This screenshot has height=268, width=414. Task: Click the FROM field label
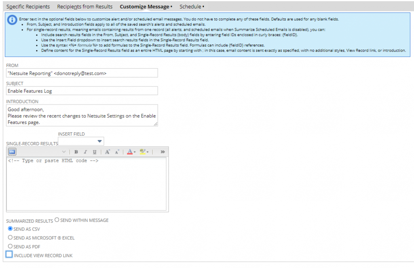(x=12, y=65)
